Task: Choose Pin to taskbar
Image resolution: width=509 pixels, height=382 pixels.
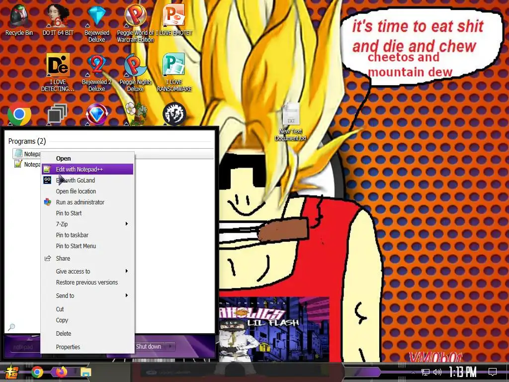Action: tap(87, 235)
